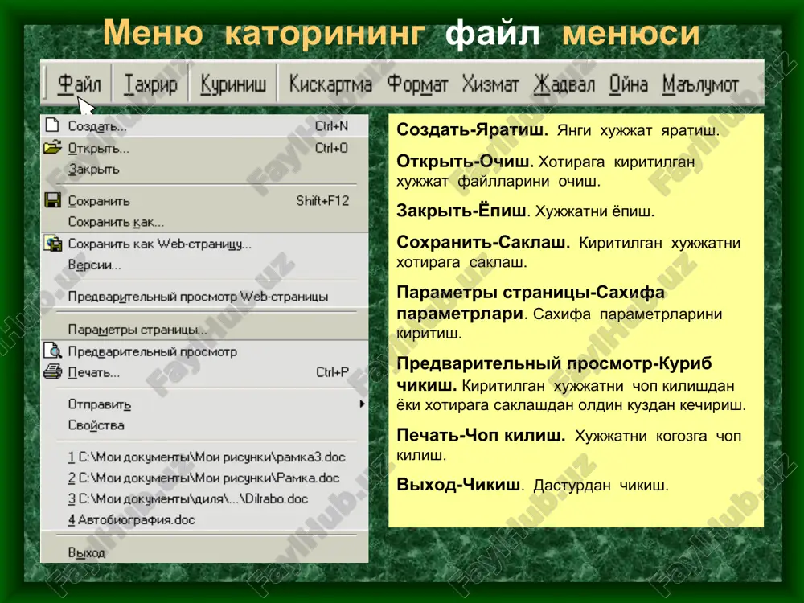
Task: Click the Печать-Чоп килиш heading
Action: tap(481, 435)
